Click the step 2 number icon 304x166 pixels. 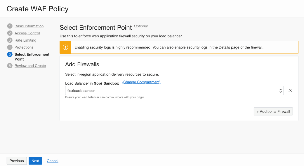click(x=10, y=33)
